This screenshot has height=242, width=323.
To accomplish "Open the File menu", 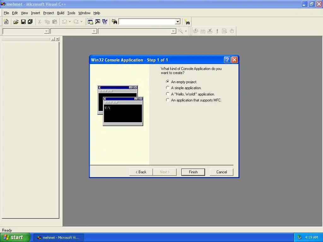I will (x=6, y=13).
